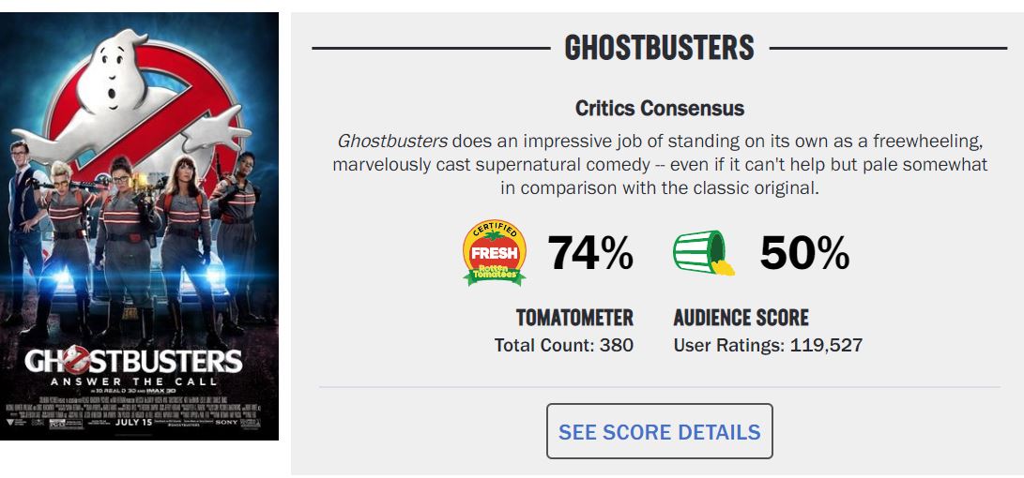Click the 74% Tomatometer score
1024x478 pixels.
[589, 253]
